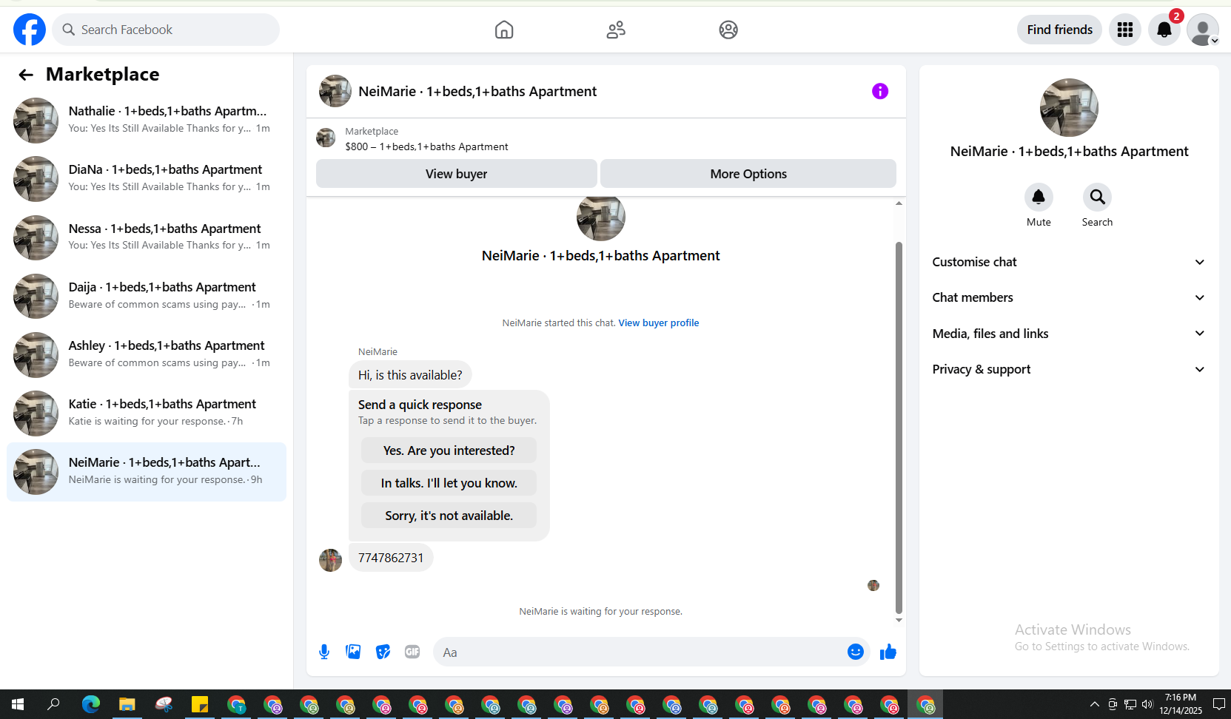1231x719 pixels.
Task: Show hidden system tray icons
Action: (x=1095, y=704)
